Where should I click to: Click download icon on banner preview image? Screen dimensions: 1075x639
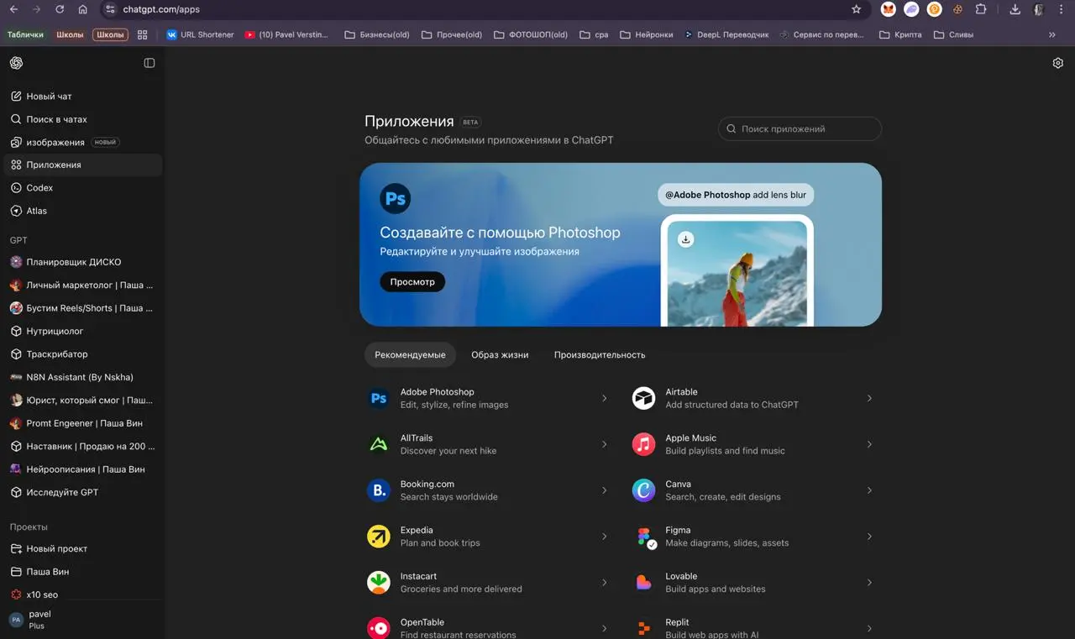[x=685, y=239]
